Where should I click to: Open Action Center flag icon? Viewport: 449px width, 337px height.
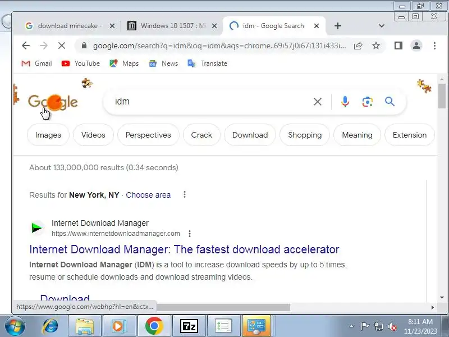[365, 326]
